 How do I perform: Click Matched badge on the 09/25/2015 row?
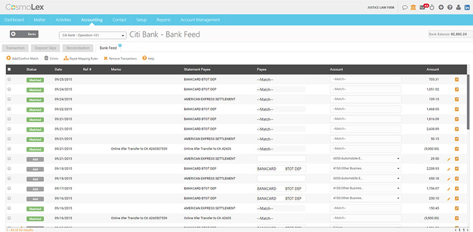[x=35, y=80]
